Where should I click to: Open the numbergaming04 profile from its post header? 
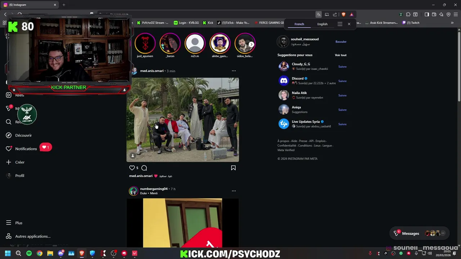pos(154,188)
